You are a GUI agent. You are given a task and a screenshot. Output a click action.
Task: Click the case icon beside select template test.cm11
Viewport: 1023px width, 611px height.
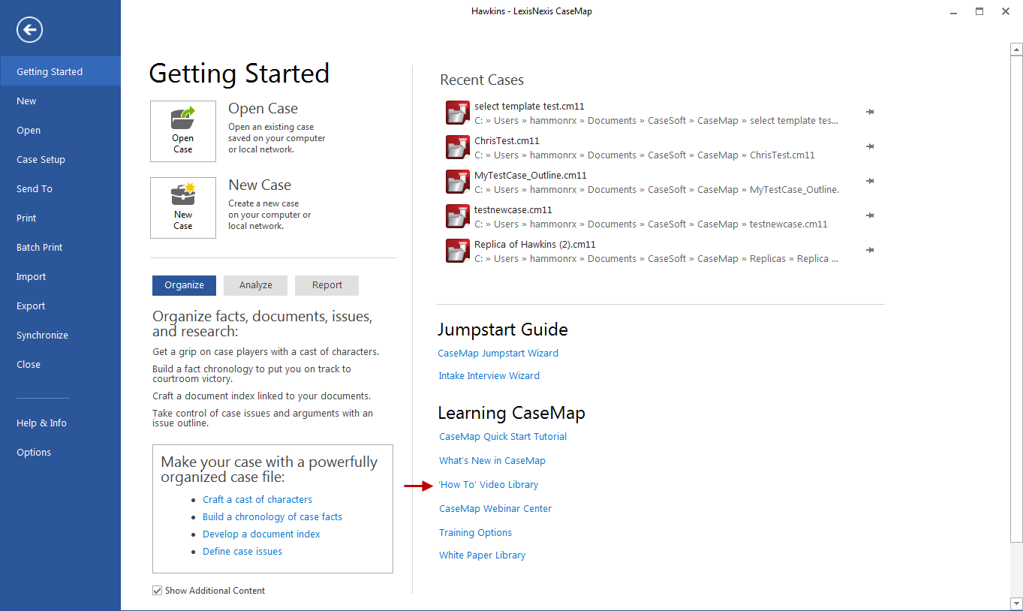tap(458, 113)
